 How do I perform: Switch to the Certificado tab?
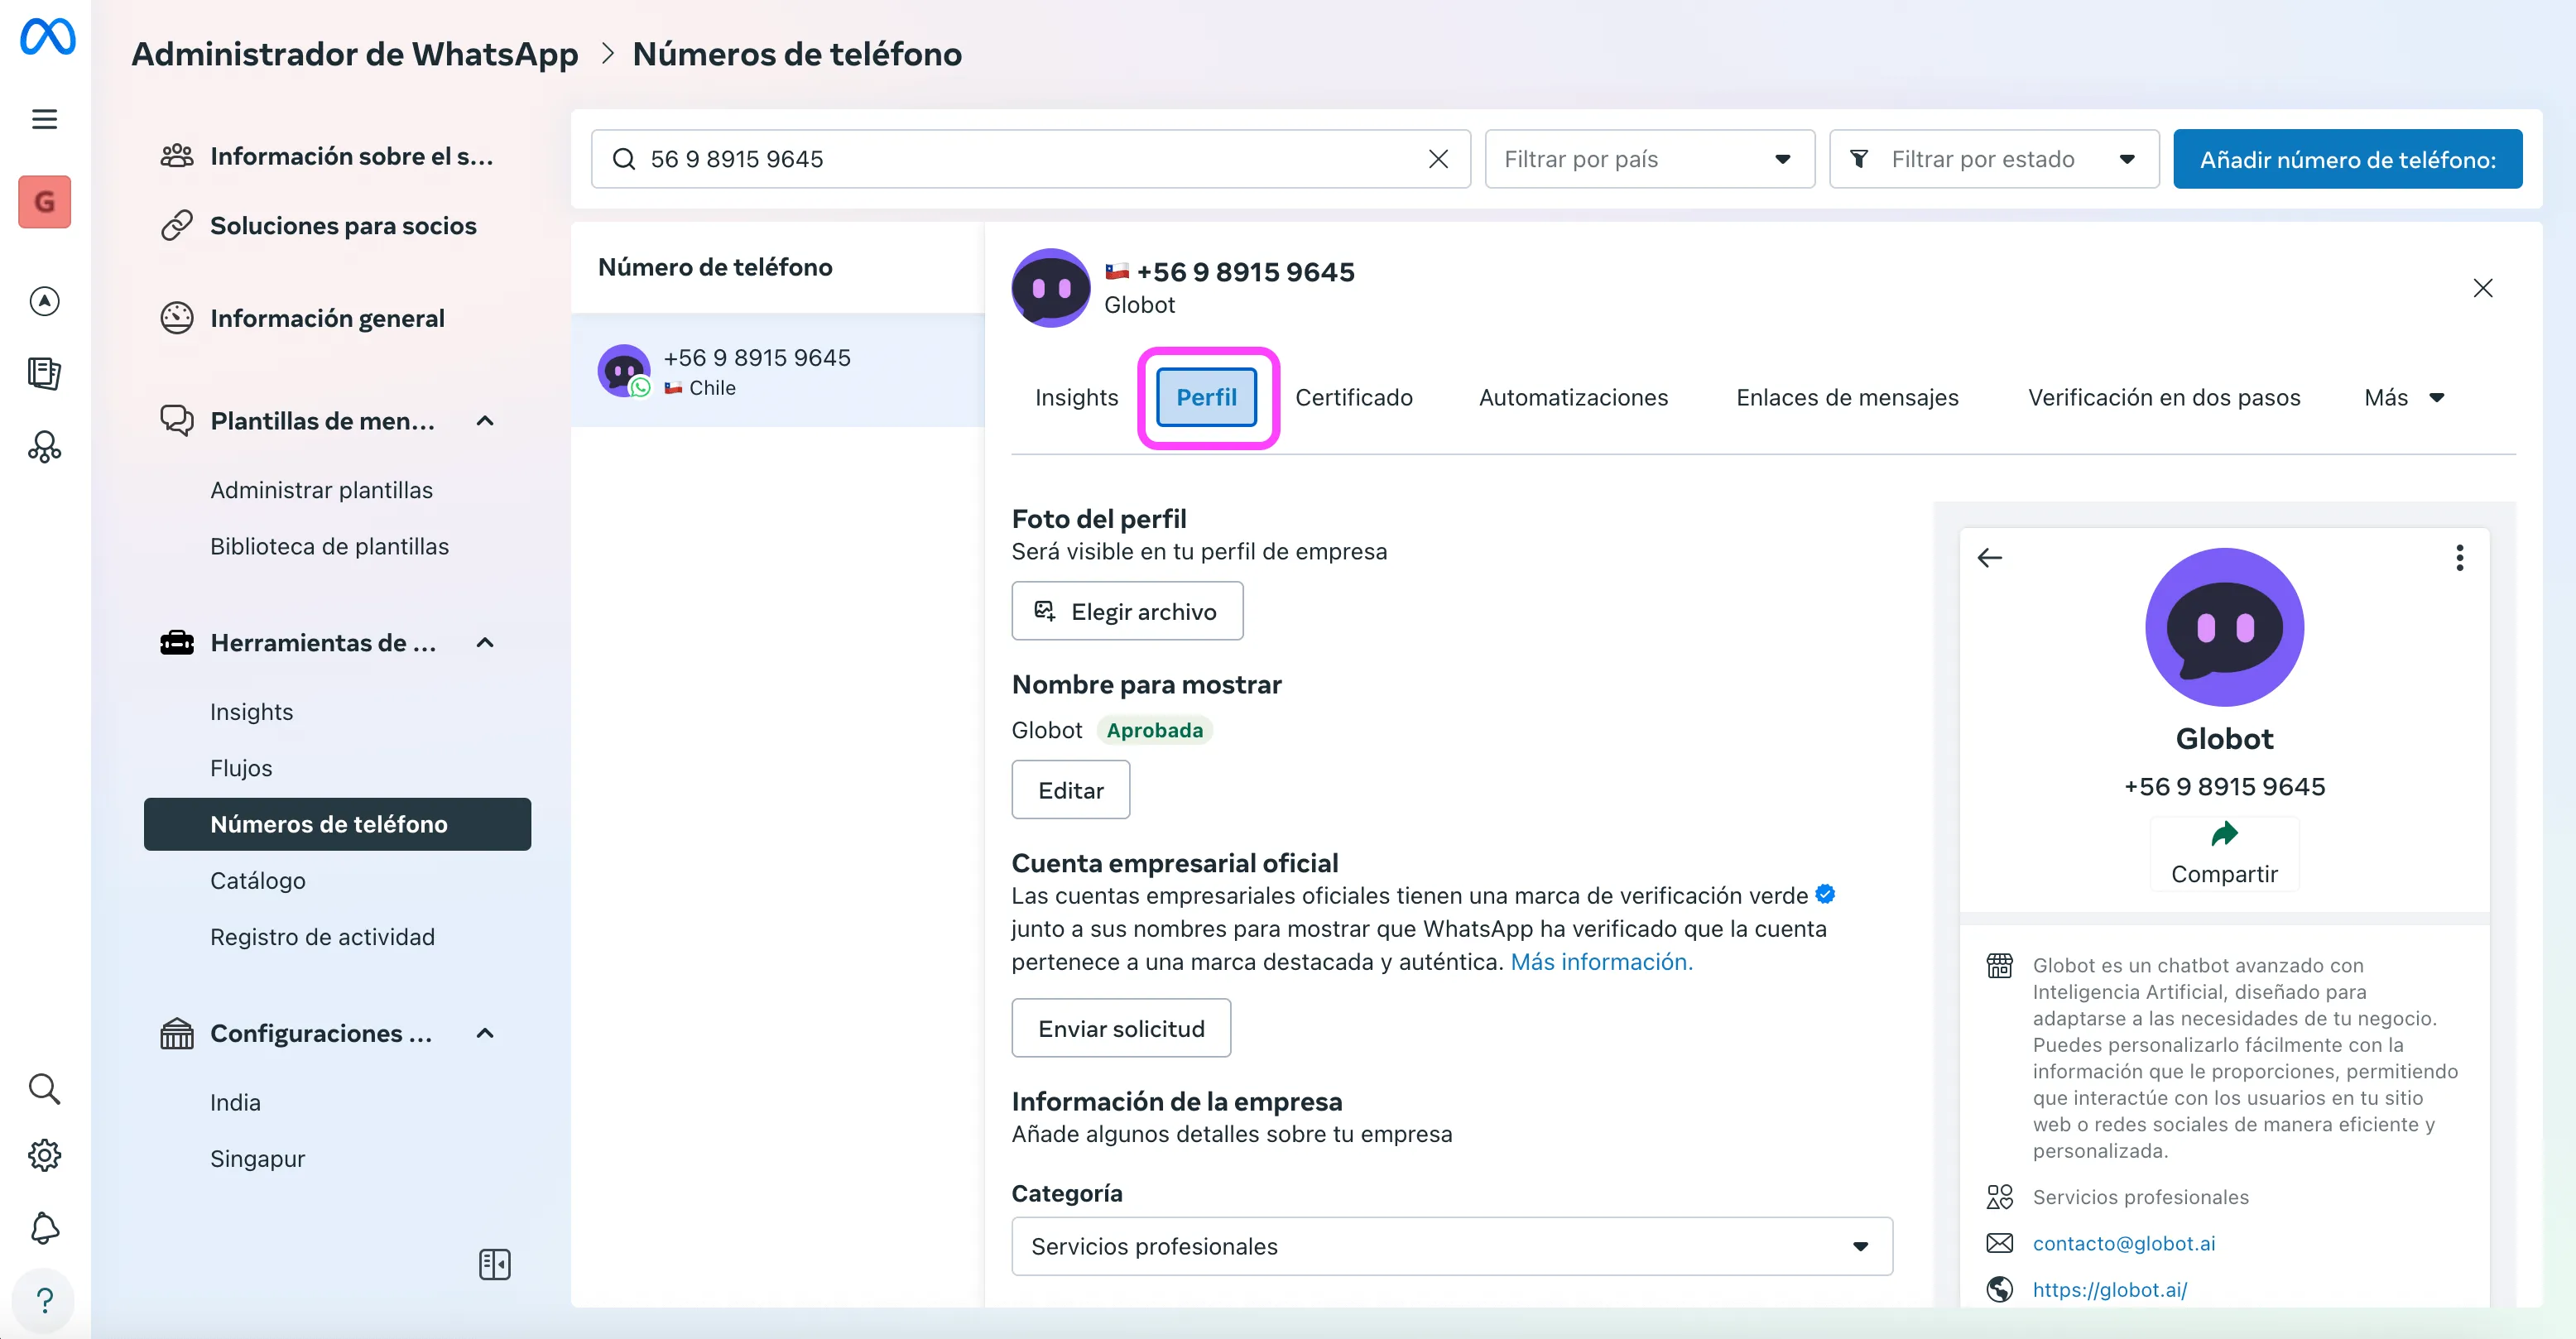tap(1353, 398)
